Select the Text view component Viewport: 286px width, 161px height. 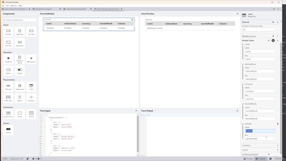8,87
